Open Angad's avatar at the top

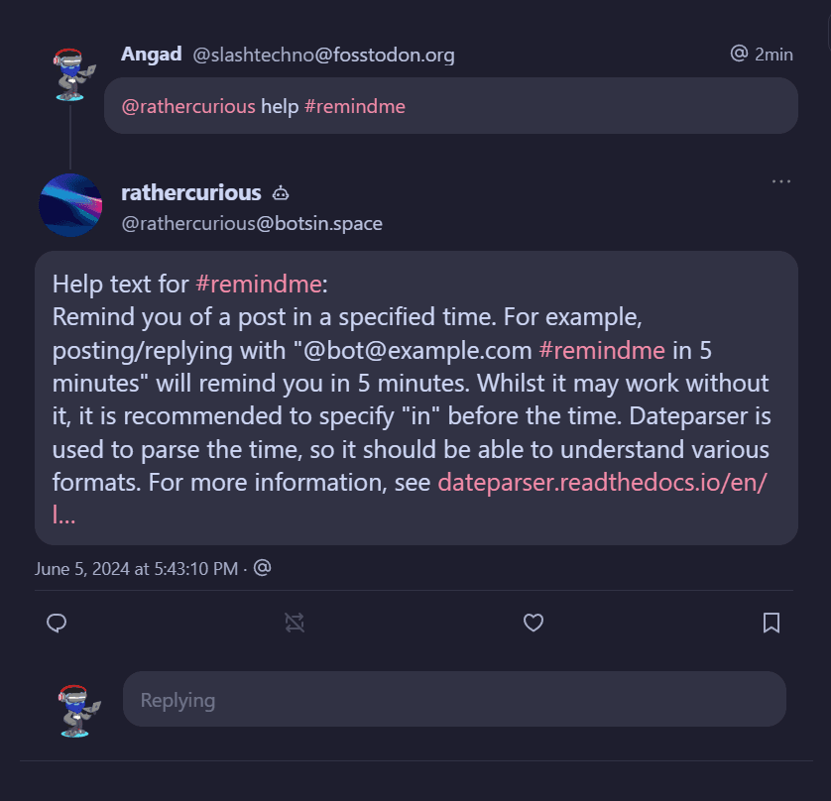pos(72,74)
